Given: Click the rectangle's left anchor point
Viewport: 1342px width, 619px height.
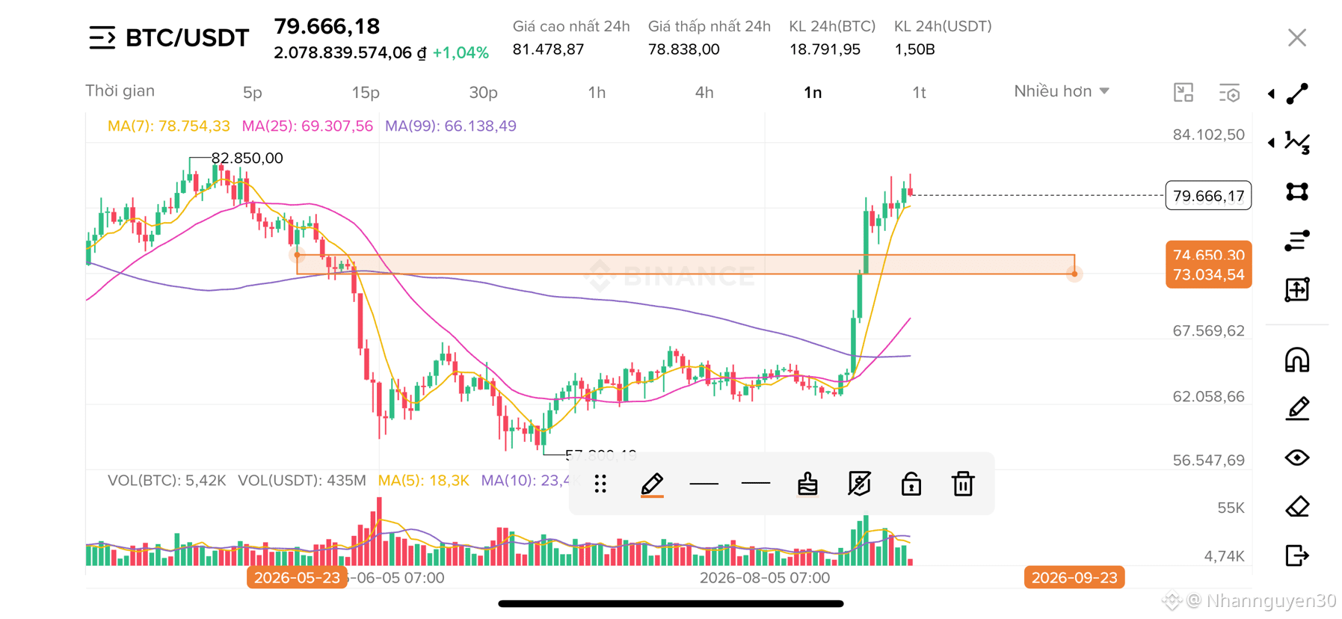Looking at the screenshot, I should [297, 255].
